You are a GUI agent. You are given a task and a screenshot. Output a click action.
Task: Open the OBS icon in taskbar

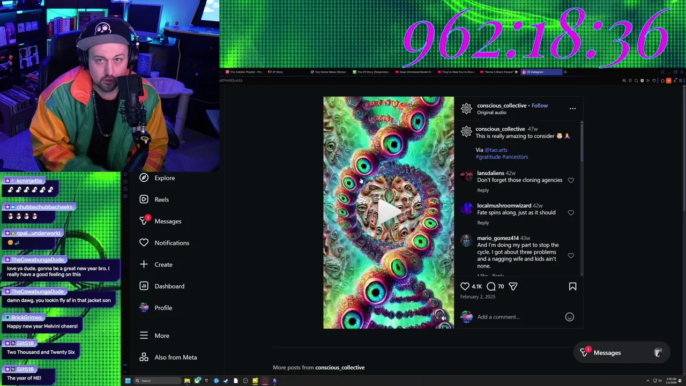click(x=245, y=381)
